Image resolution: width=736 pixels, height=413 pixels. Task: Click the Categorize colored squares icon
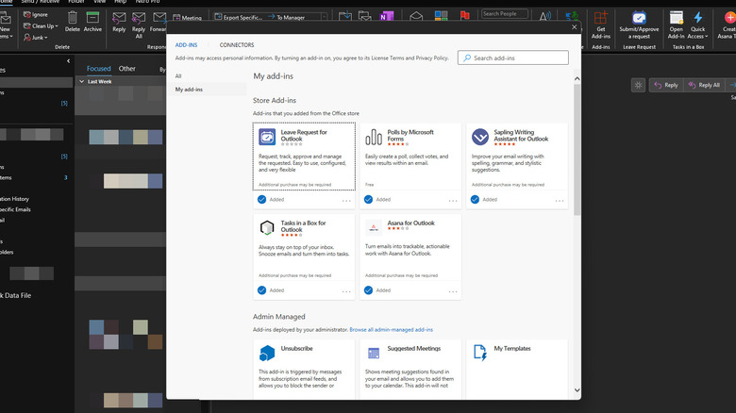441,16
